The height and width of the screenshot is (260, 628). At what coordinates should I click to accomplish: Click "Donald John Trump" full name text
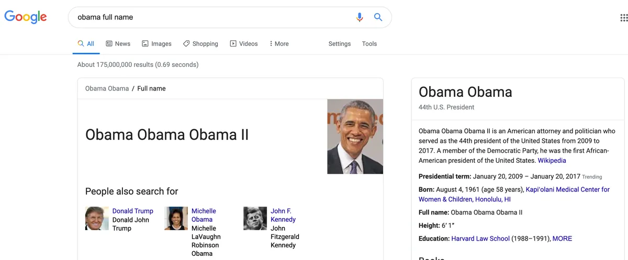131,224
